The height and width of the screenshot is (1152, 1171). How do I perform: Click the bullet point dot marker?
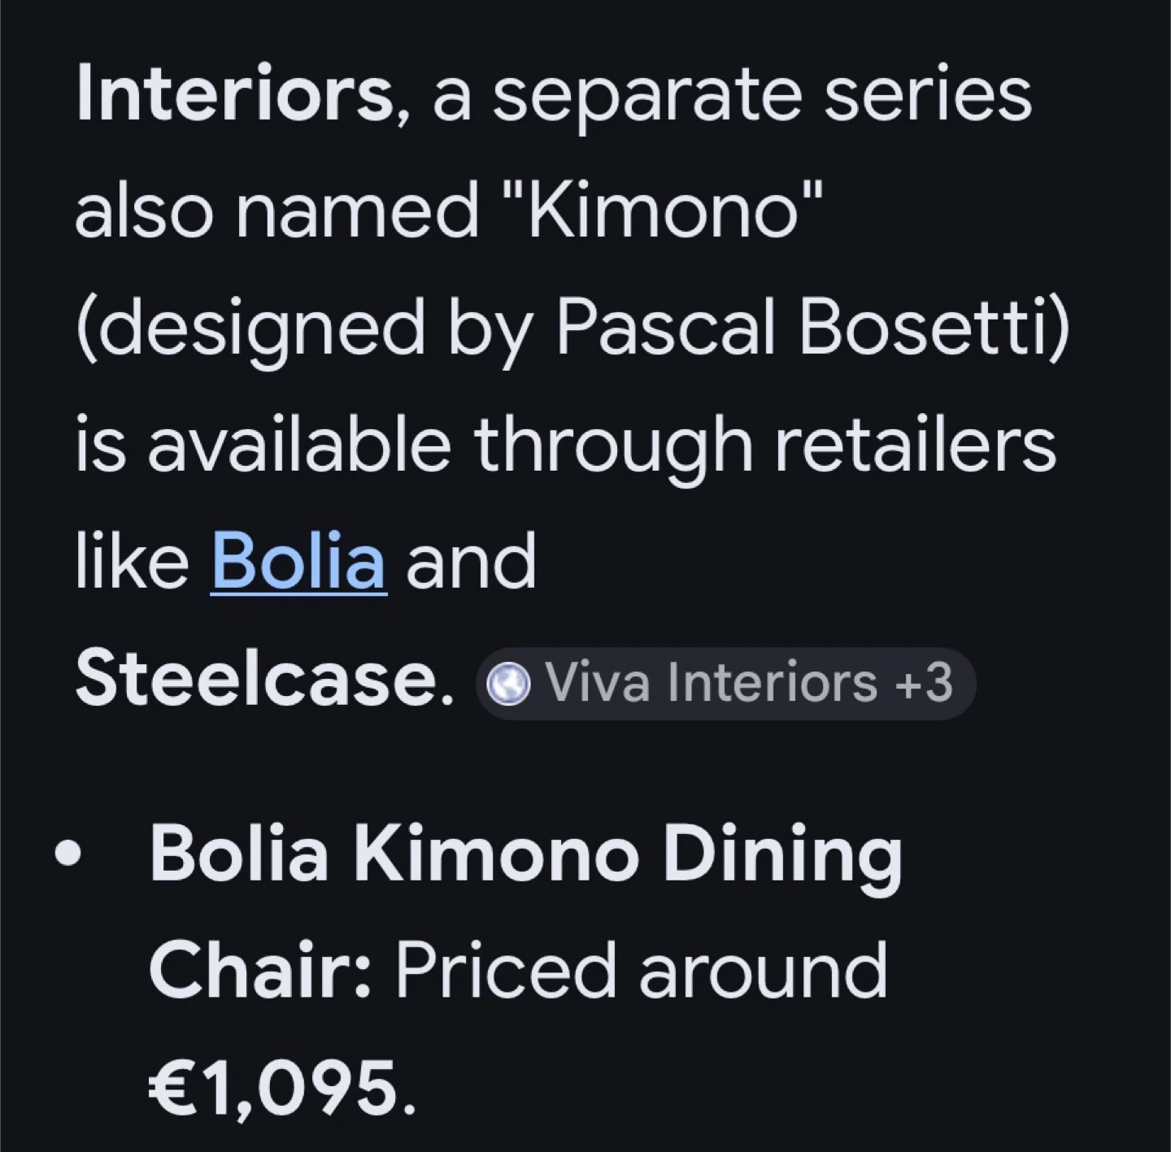70,855
